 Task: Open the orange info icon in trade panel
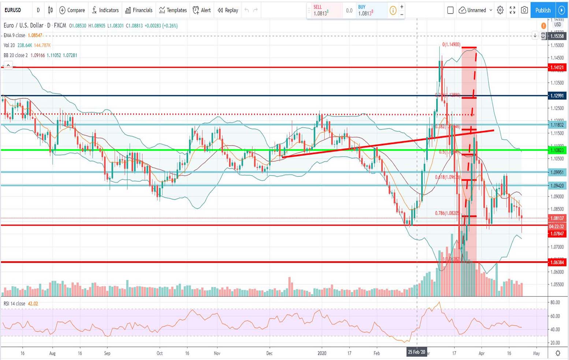point(393,11)
